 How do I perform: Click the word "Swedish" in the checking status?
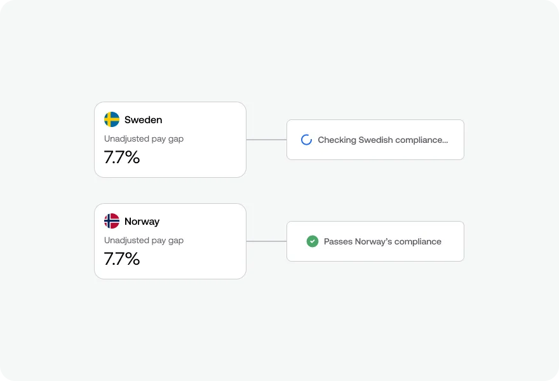375,140
